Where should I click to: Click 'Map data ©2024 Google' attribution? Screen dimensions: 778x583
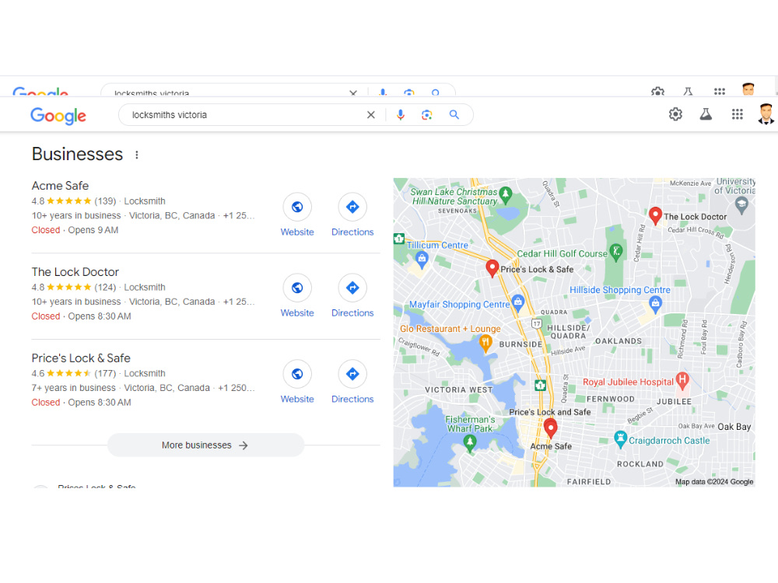click(x=714, y=482)
